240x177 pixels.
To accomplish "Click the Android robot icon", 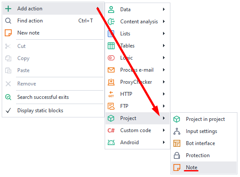I will pos(111,142).
